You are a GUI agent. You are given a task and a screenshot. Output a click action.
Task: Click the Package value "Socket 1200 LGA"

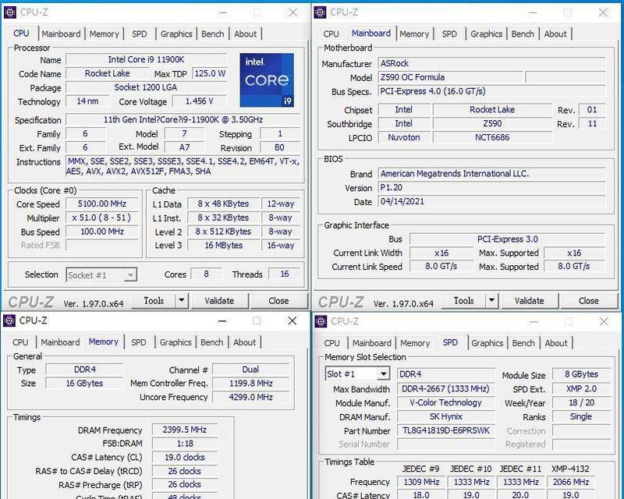point(146,87)
